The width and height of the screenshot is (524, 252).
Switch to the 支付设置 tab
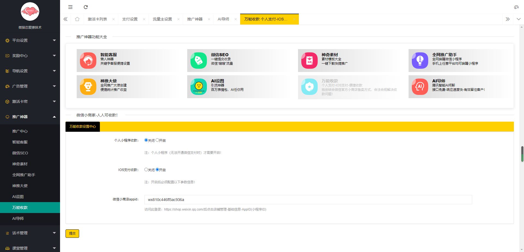130,19
